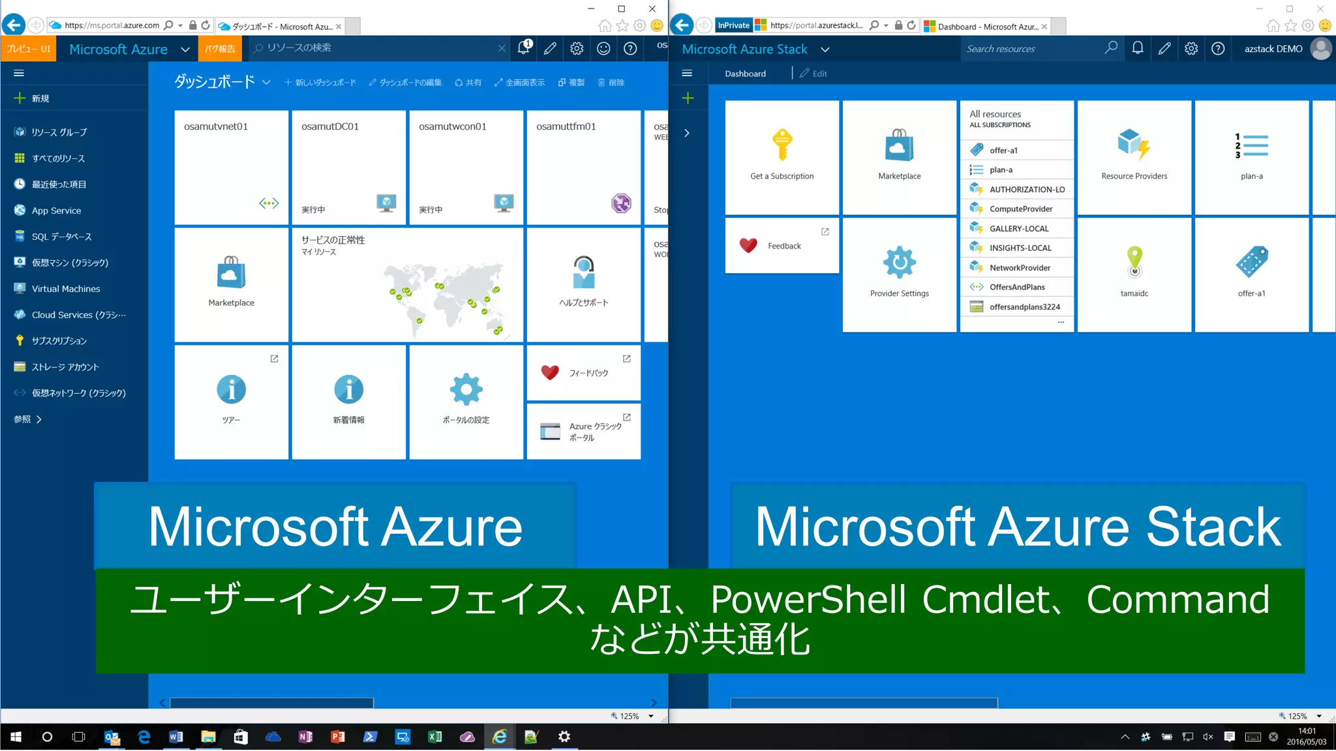Open help icon in Azure Stack header
Viewport: 1336px width, 751px height.
click(1218, 48)
